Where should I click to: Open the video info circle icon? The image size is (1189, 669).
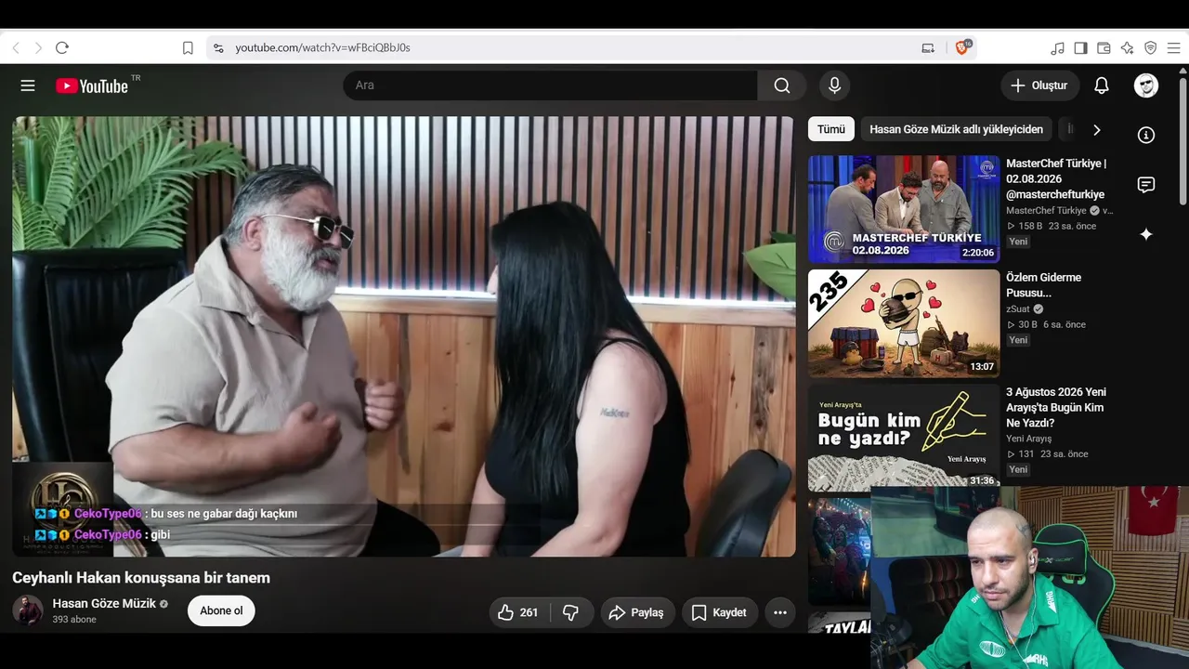point(1146,135)
